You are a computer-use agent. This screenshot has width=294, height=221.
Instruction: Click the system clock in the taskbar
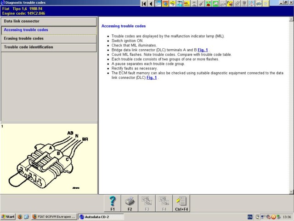[287, 216]
